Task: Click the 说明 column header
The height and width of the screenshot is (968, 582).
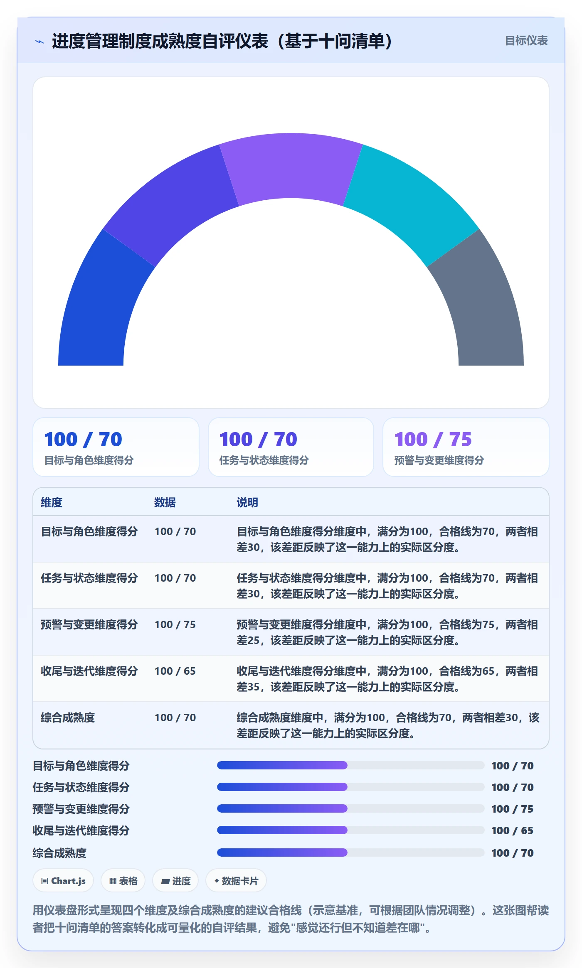Action: tap(247, 502)
